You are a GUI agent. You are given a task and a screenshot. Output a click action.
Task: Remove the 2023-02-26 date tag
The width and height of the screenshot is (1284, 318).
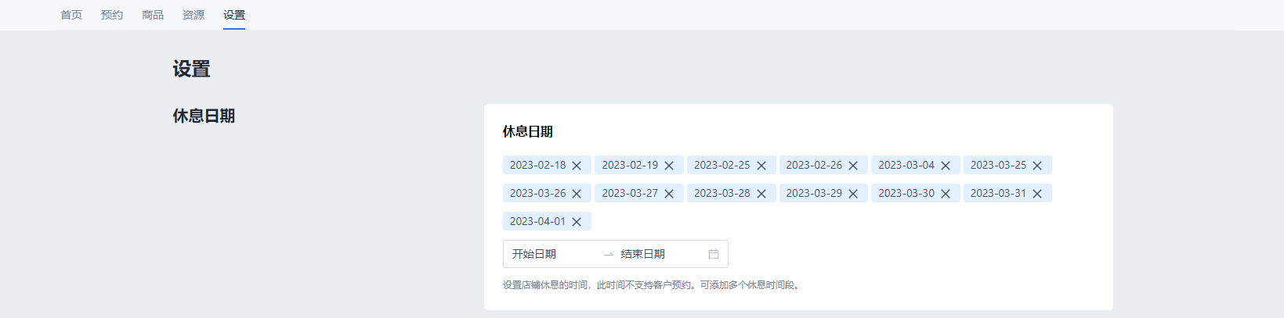853,166
